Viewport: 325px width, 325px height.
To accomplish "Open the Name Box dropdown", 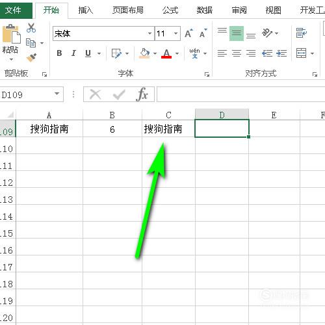I will [x=57, y=94].
